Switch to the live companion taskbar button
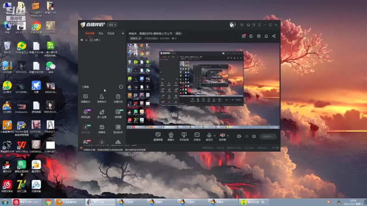Image resolution: width=367 pixels, height=206 pixels. click(69, 202)
